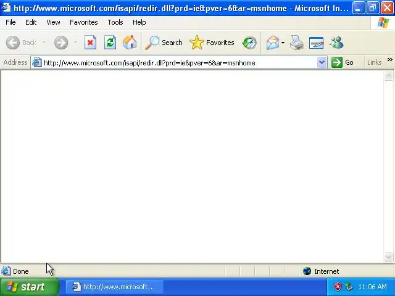Open Favorites star pane
Viewport: 395px width, 296px height.
coord(212,43)
